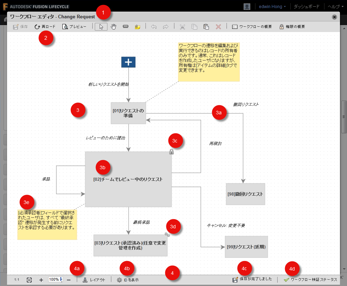
Task: Fit the workflow diagram to window
Action: click(29, 279)
